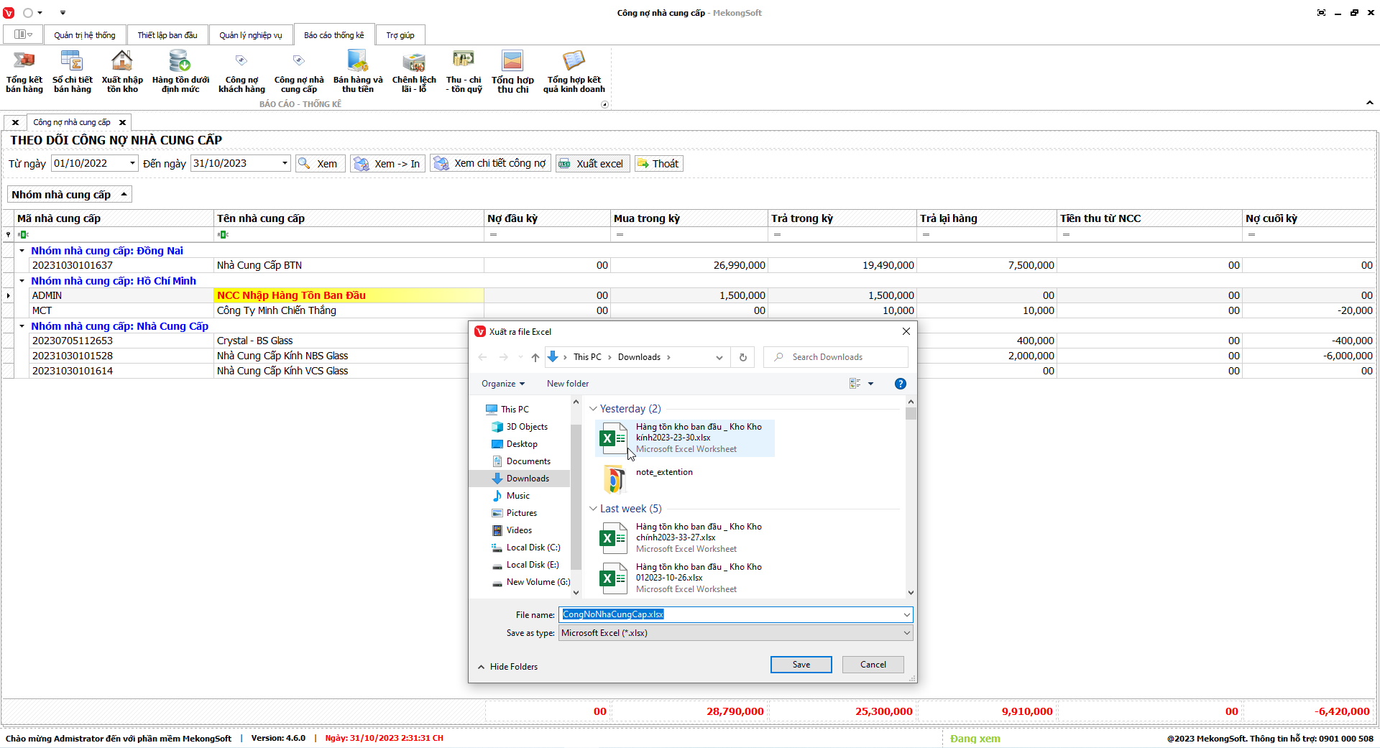Click the Search Downloads field
This screenshot has height=748, width=1380.
836,357
